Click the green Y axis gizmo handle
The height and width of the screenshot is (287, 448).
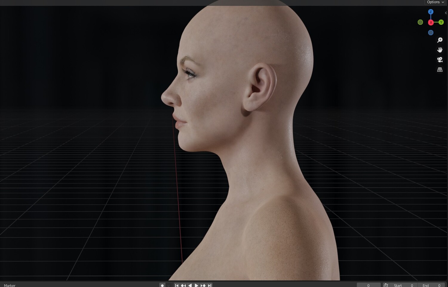pos(441,22)
